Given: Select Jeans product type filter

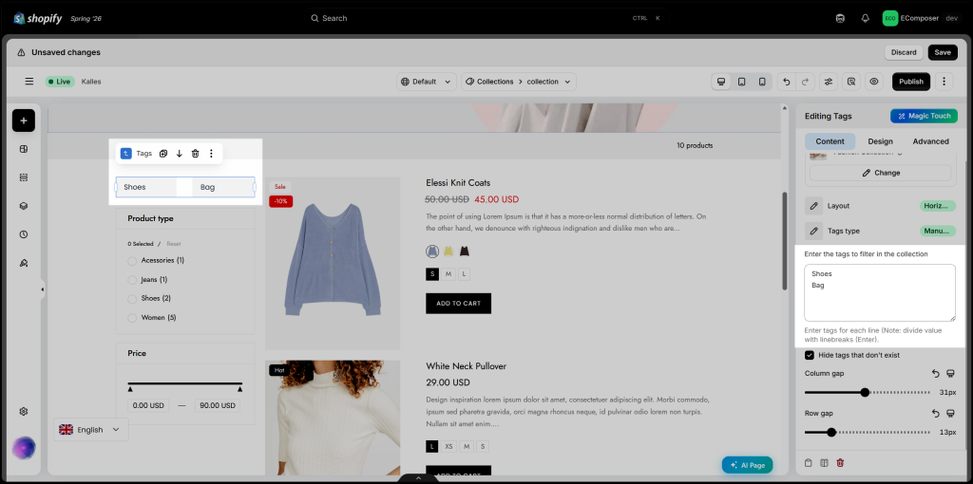Looking at the screenshot, I should pyautogui.click(x=131, y=280).
